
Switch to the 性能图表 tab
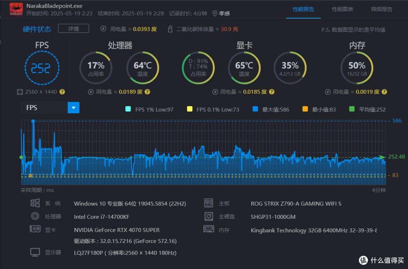342,9
